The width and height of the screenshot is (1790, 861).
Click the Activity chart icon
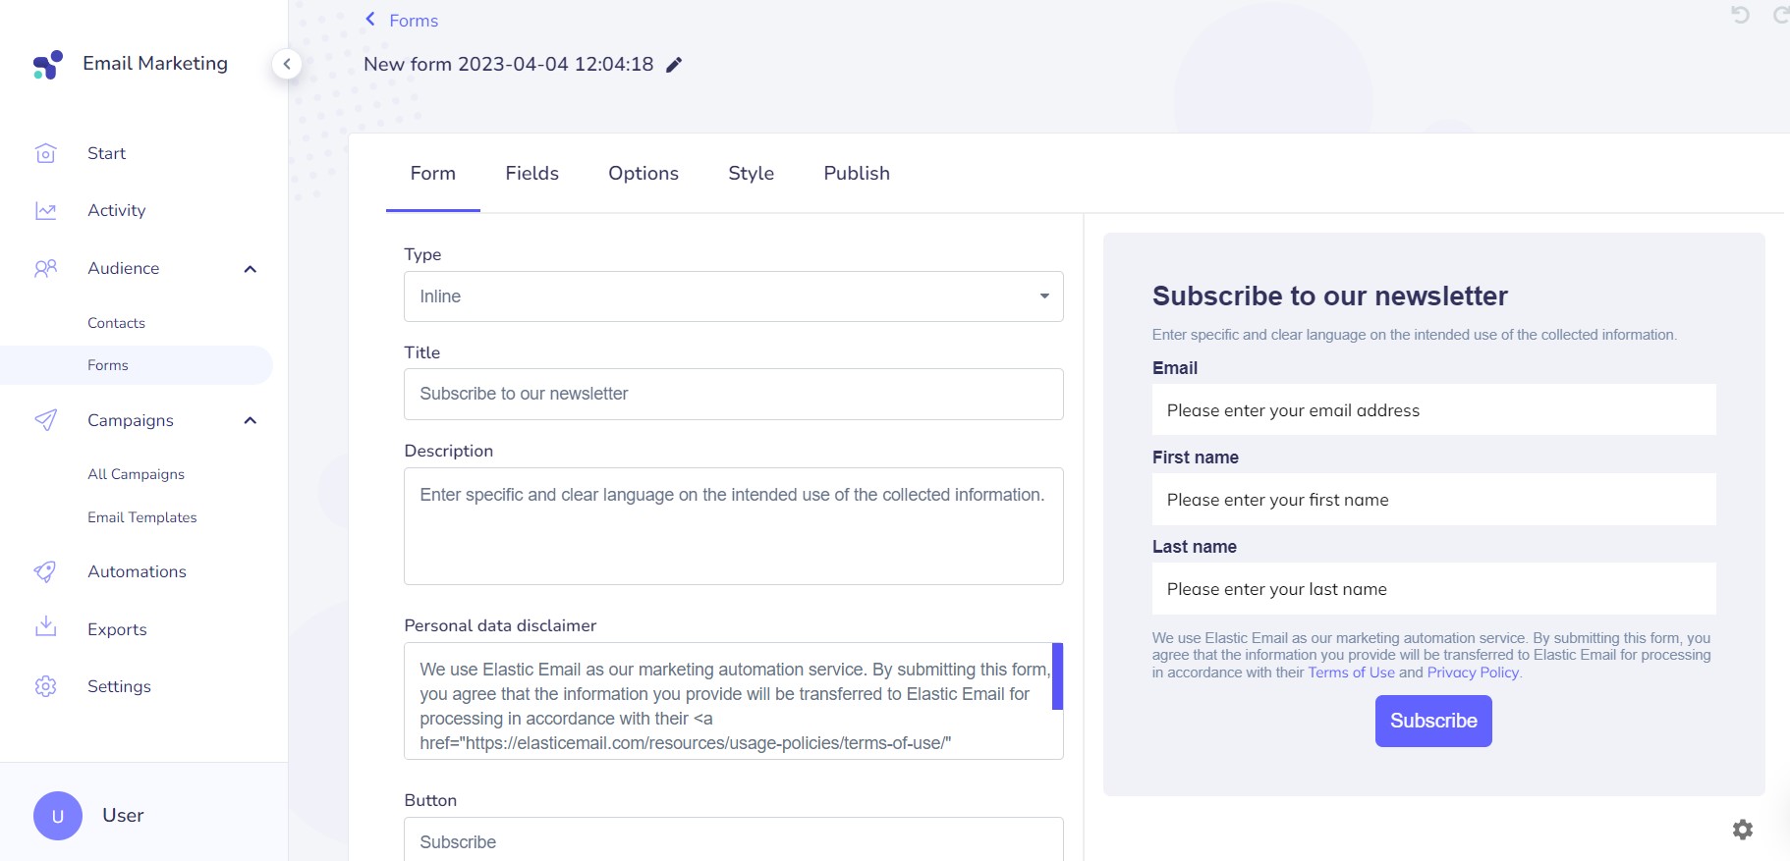[46, 210]
